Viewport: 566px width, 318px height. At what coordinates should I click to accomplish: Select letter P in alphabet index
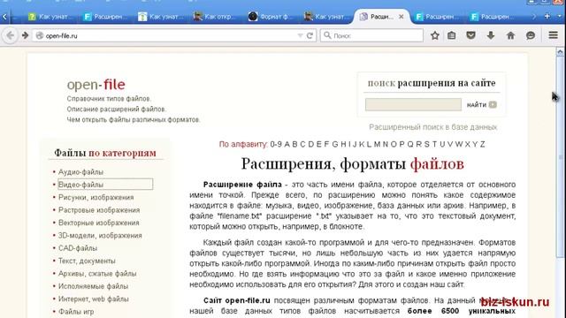click(x=402, y=144)
